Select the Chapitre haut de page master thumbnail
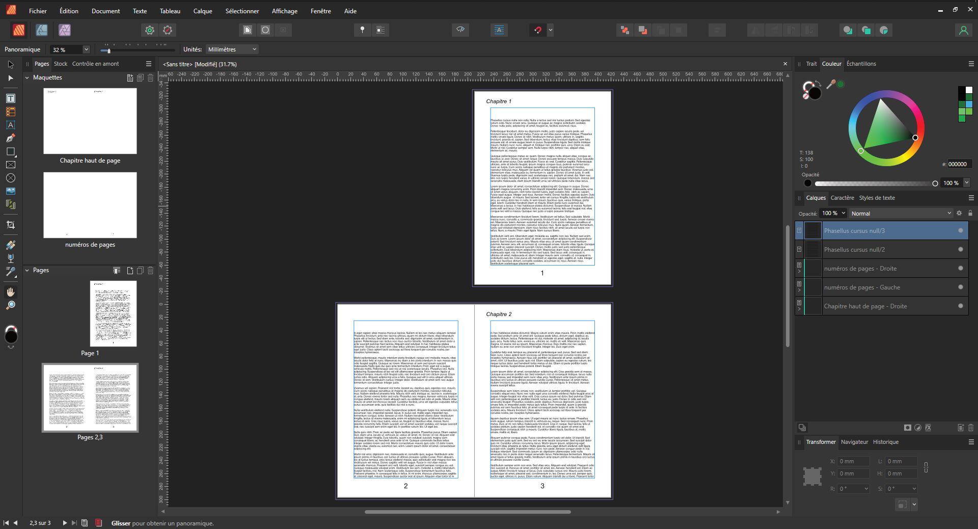 click(90, 121)
